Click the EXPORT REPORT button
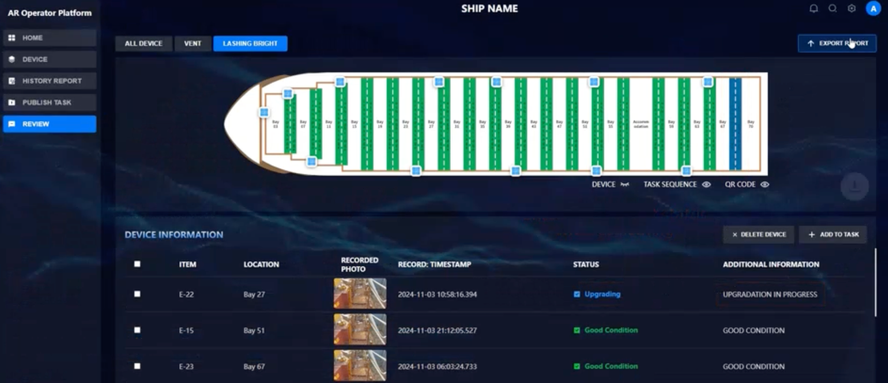The width and height of the screenshot is (888, 383). click(837, 43)
